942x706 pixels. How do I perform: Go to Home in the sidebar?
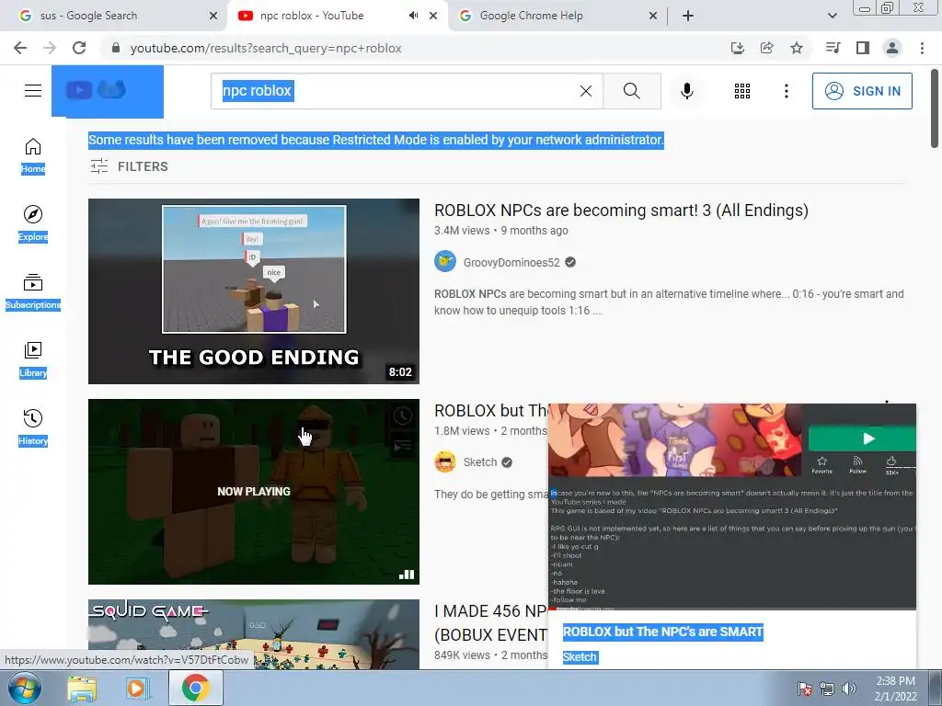point(33,156)
